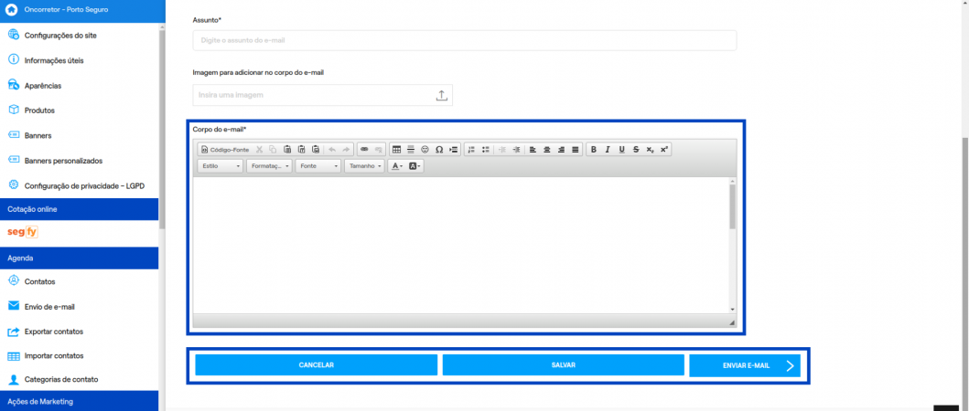Image resolution: width=969 pixels, height=411 pixels.
Task: Toggle bold formatting
Action: pos(593,150)
